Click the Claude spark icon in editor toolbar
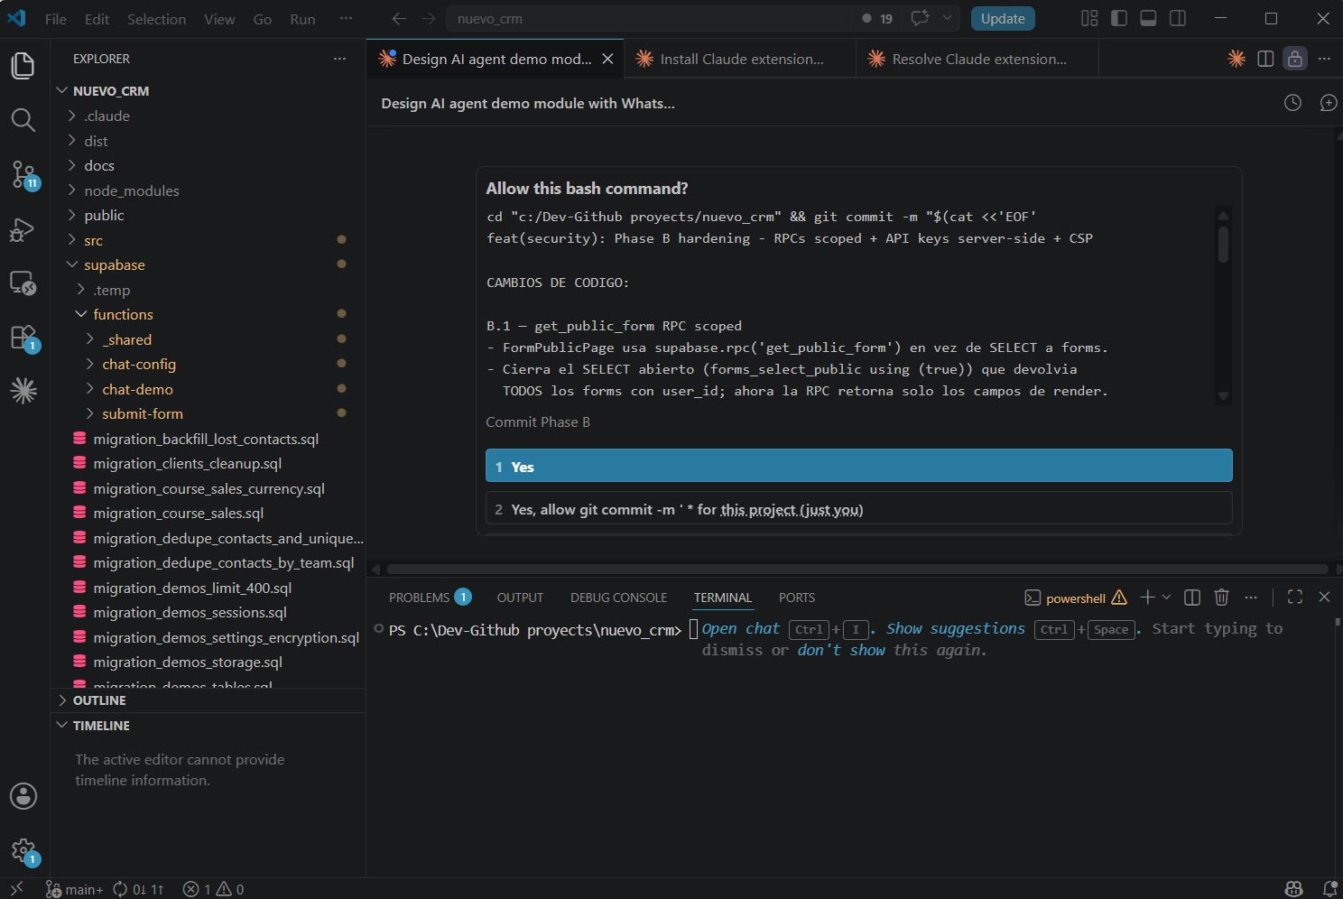The height and width of the screenshot is (899, 1343). tap(1236, 59)
